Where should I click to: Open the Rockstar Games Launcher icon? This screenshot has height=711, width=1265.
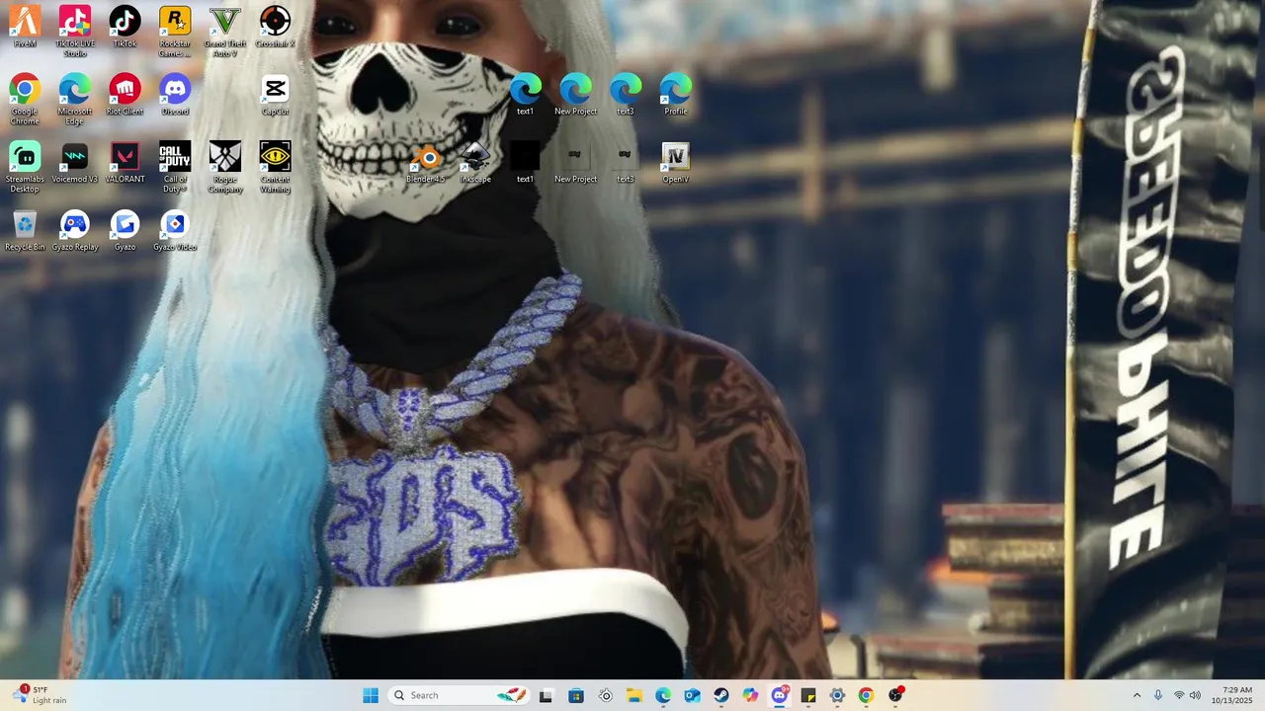(175, 31)
